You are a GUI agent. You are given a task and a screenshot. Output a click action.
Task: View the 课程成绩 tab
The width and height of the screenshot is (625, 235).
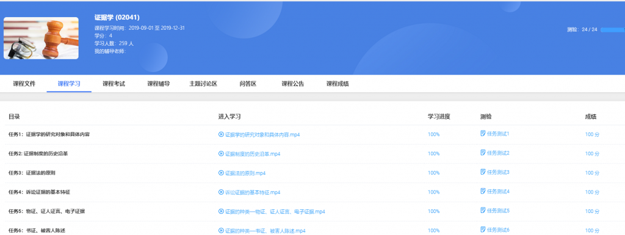pos(338,84)
